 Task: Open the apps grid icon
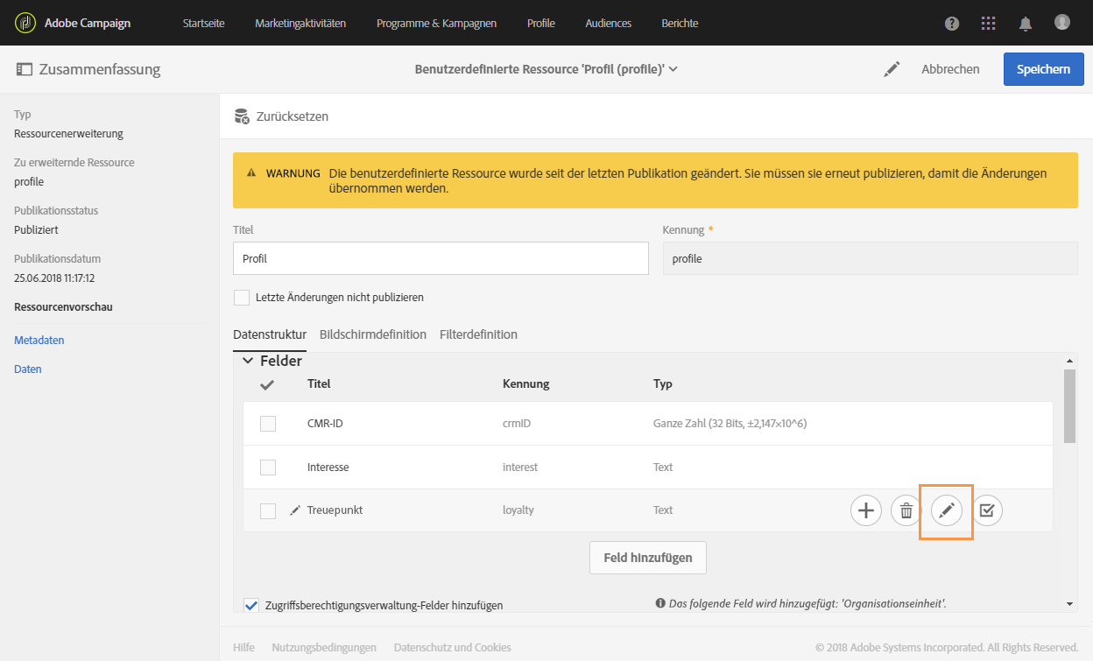click(989, 24)
